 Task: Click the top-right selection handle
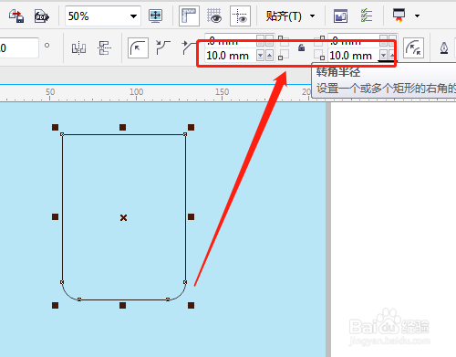[191, 127]
